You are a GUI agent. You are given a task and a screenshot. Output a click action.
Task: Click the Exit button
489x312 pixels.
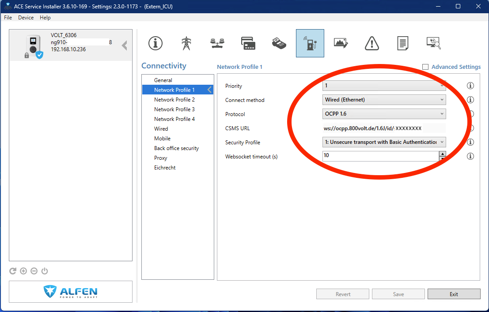(x=454, y=294)
